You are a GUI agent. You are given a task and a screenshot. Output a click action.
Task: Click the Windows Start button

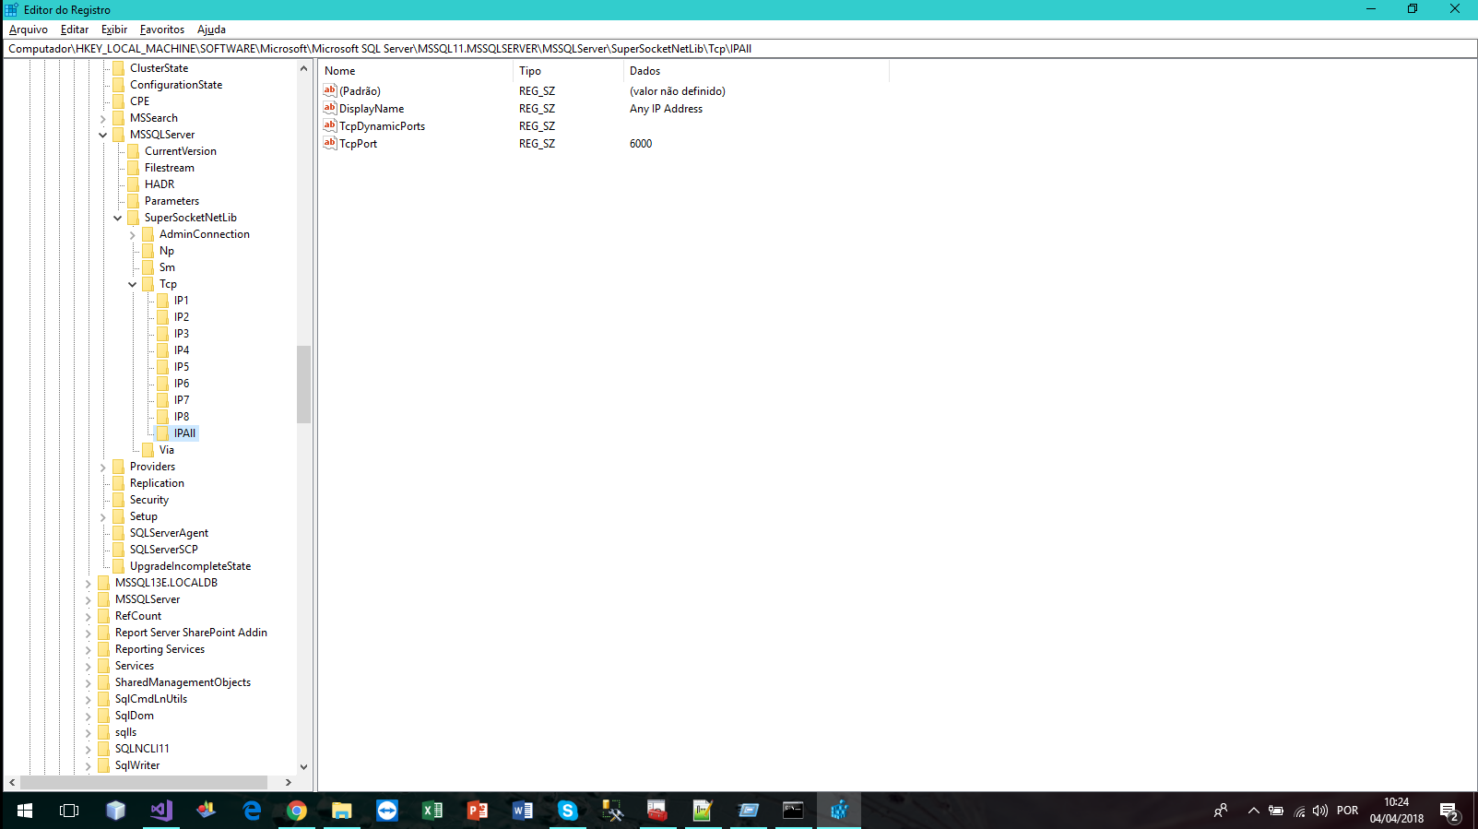tap(25, 811)
